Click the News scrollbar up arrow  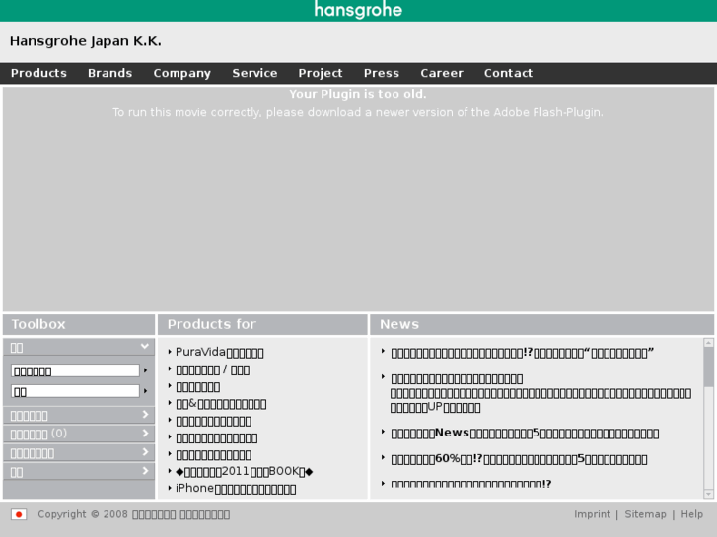708,343
